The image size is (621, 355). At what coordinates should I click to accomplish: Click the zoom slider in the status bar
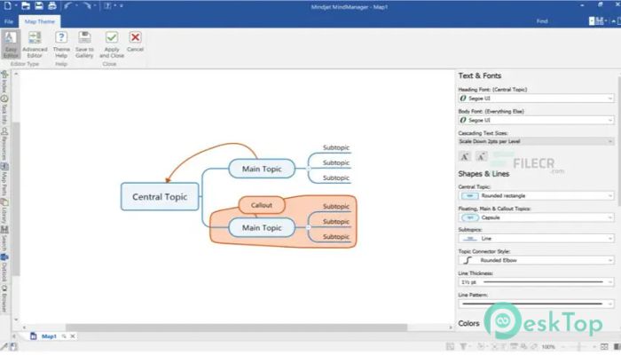[x=579, y=347]
